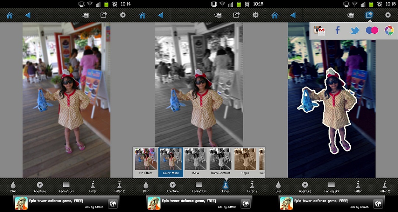Share photo to Picasa
398x212 pixels.
coord(390,30)
